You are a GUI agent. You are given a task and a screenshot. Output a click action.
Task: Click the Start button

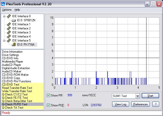point(150,96)
